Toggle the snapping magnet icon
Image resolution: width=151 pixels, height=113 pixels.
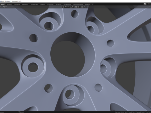(x=76, y=7)
